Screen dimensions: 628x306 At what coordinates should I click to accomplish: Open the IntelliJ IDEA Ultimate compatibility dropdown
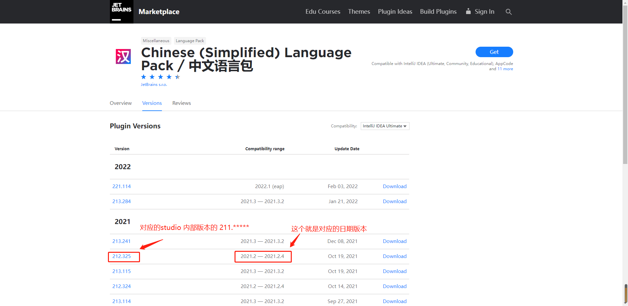tap(385, 126)
